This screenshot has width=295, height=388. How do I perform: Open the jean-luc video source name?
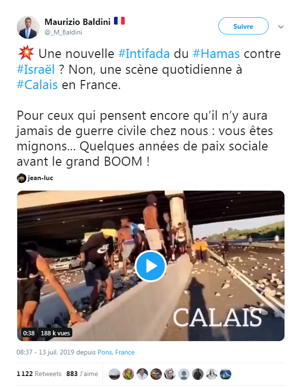tap(40, 178)
